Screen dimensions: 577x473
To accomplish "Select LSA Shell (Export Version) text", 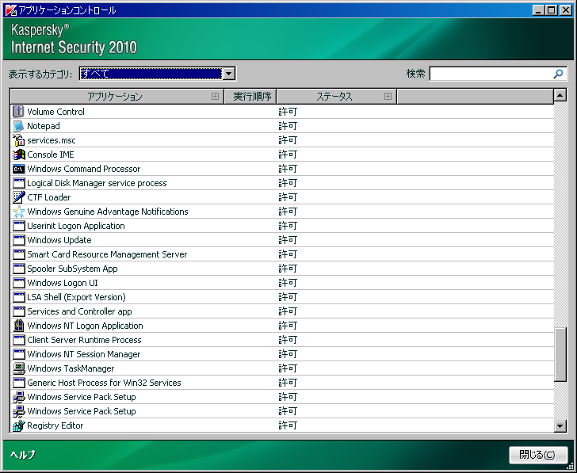I will coord(77,297).
